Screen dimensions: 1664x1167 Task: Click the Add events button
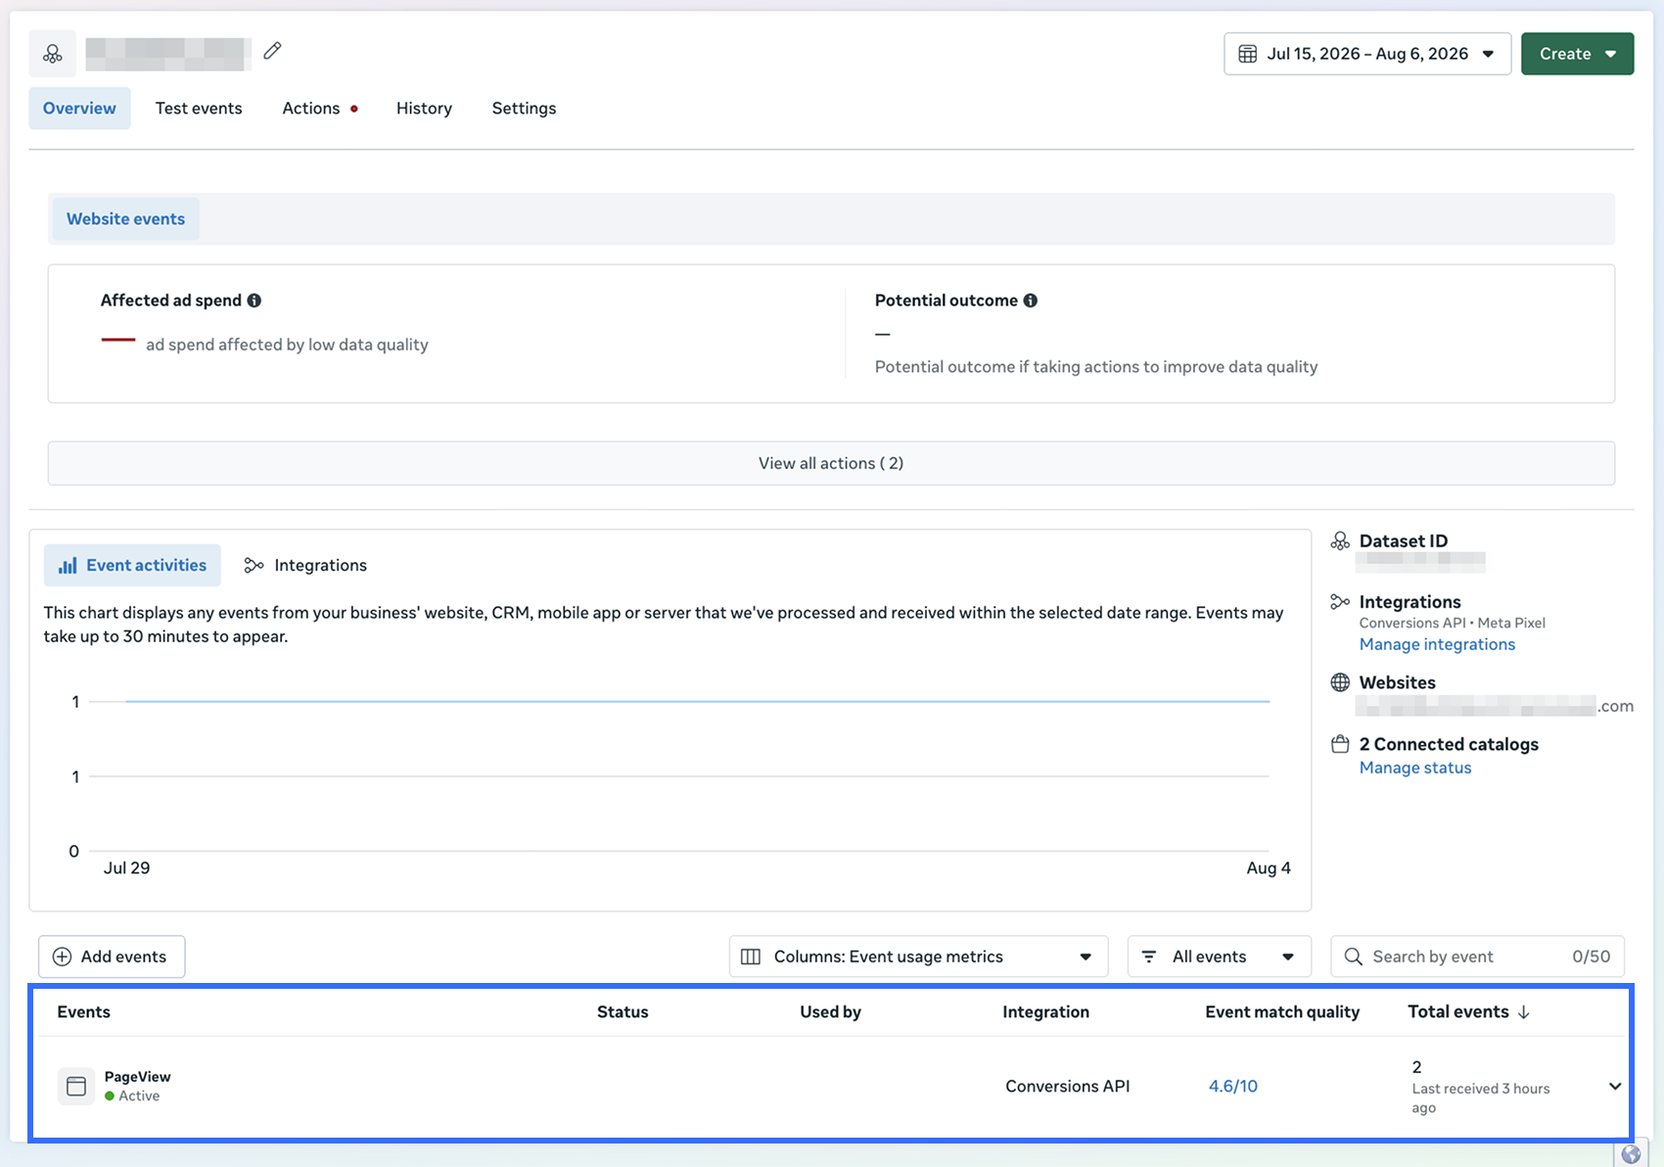112,957
